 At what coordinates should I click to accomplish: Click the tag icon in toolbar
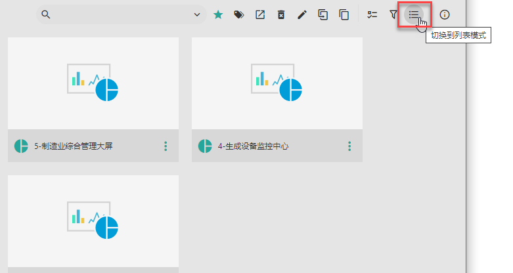[x=239, y=14]
